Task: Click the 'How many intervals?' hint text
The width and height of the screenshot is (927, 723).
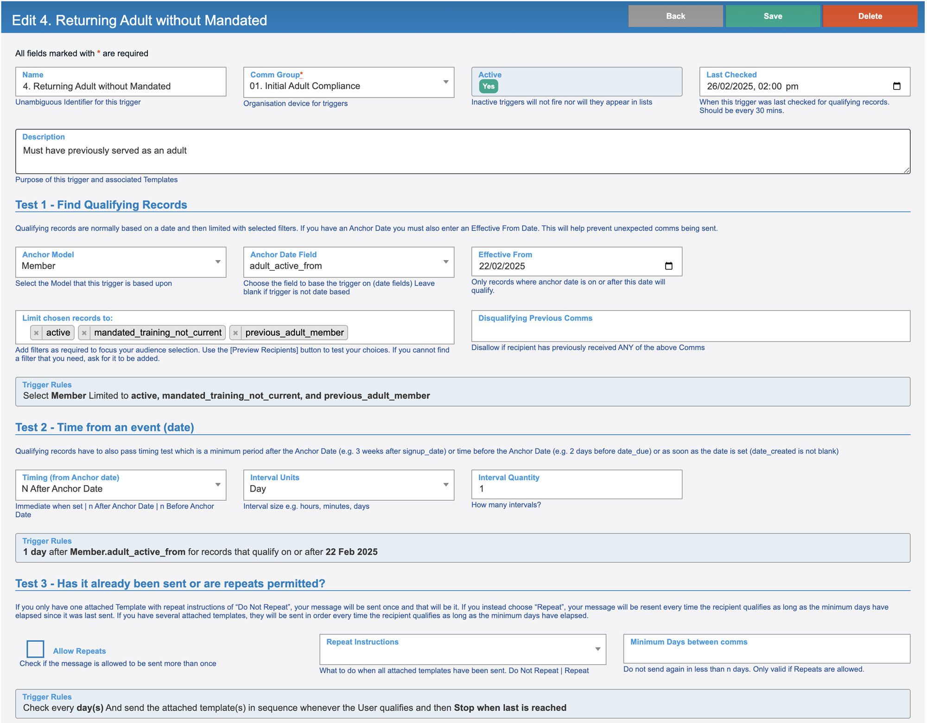Action: (506, 505)
